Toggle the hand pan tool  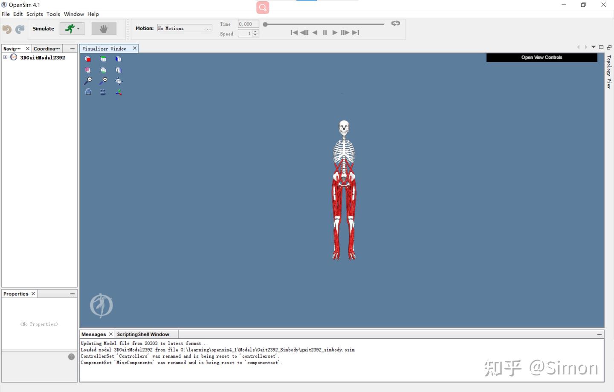[x=104, y=28]
